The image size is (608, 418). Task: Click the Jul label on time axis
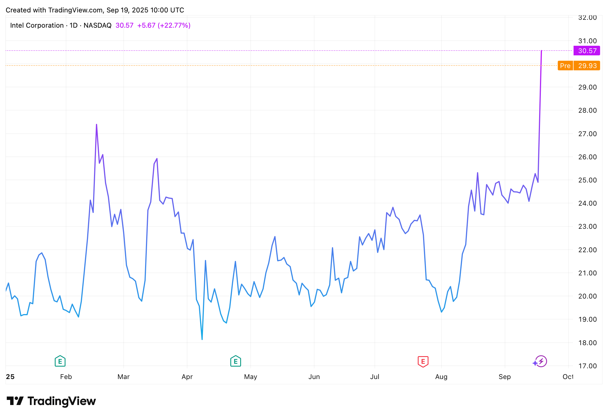coord(375,377)
